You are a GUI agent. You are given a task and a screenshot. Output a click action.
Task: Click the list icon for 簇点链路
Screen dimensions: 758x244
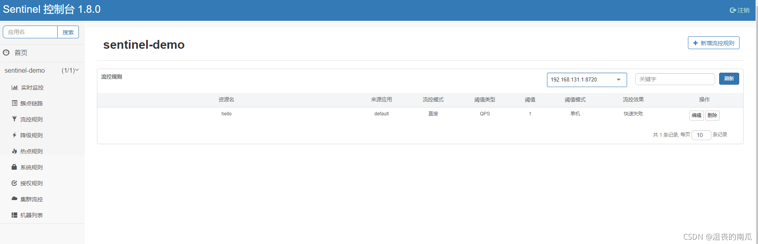(14, 103)
